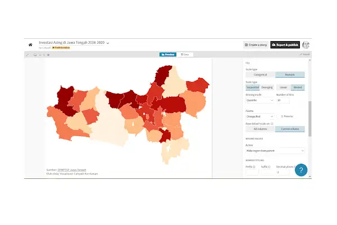Click the info icon beside Suffix
Screen dimensions: 337x225
[x=269, y=167]
